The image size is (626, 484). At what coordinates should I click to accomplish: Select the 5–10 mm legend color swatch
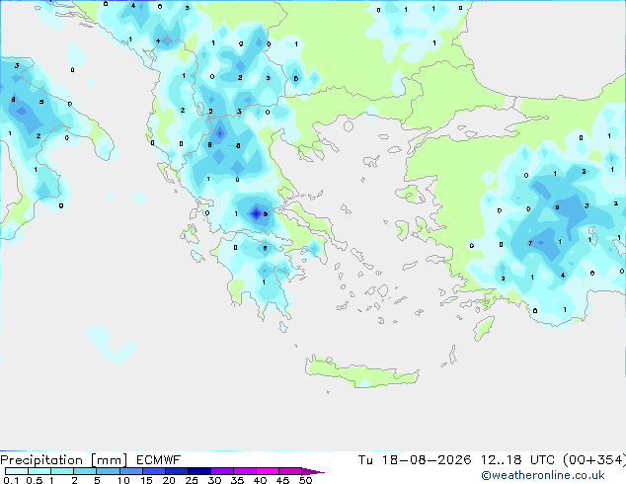coord(108,471)
